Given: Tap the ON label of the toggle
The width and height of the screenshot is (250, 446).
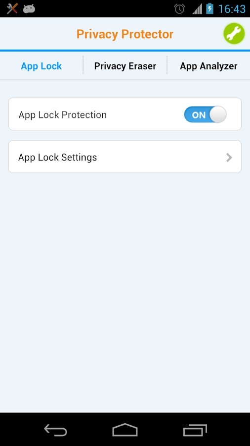Looking at the screenshot, I should tap(199, 115).
